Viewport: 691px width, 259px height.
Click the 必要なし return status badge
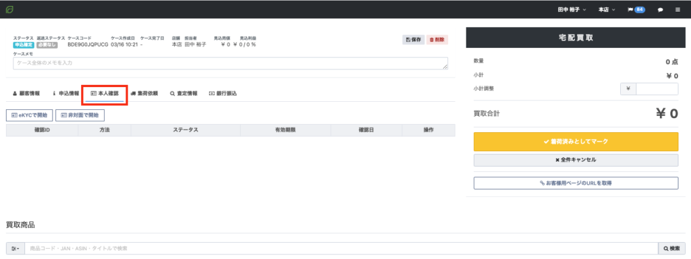[x=47, y=45]
